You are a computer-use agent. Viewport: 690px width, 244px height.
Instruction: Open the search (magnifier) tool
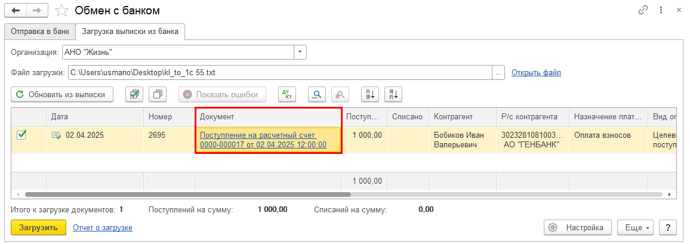[x=317, y=94]
